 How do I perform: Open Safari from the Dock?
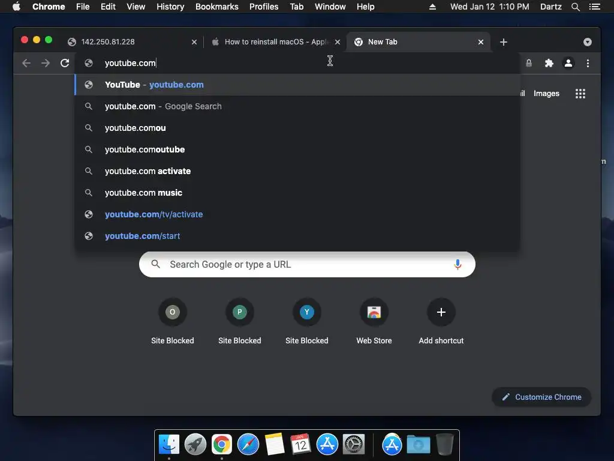248,444
